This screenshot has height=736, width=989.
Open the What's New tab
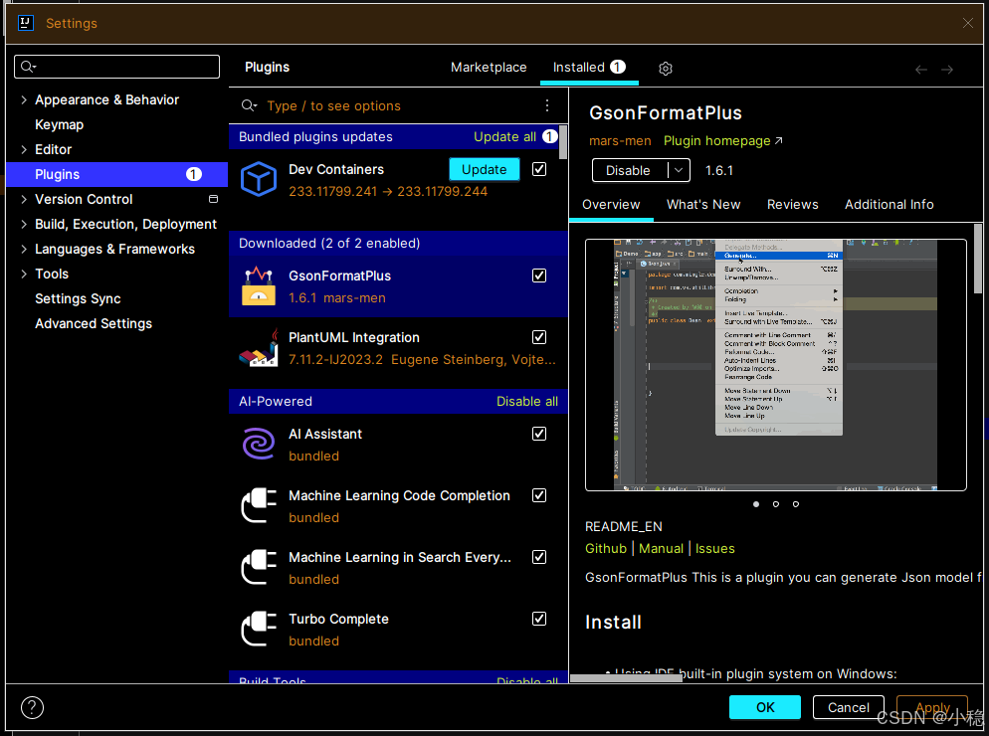click(x=703, y=204)
